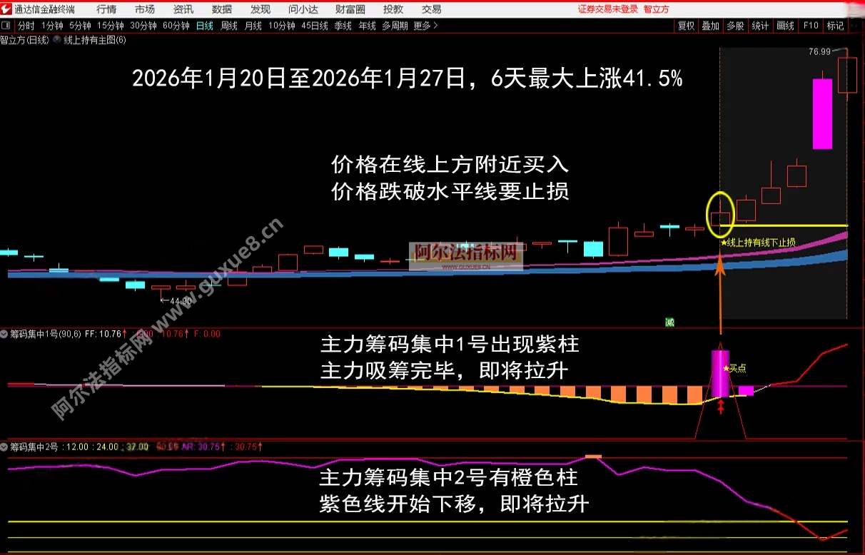865x555 pixels.
Task: Open the 行情 menu
Action: [x=106, y=9]
